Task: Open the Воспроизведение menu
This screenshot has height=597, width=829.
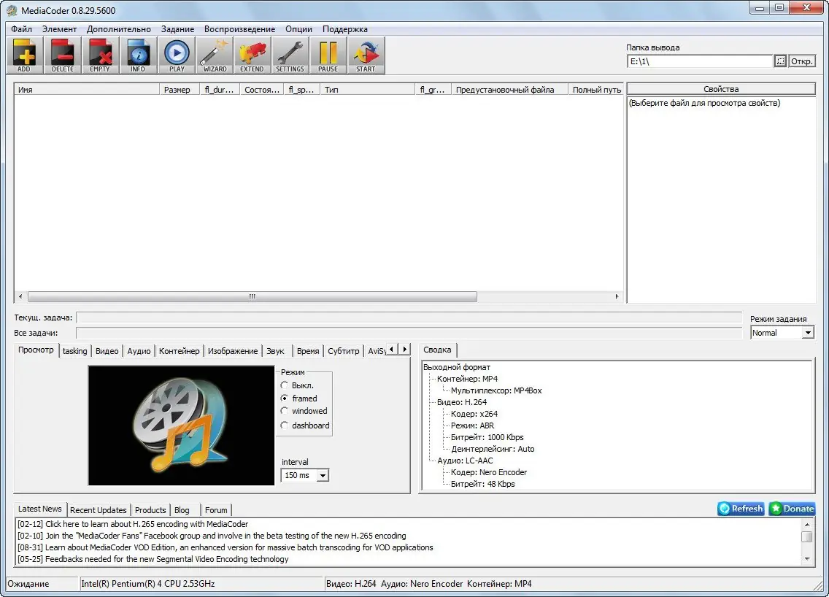Action: point(239,29)
